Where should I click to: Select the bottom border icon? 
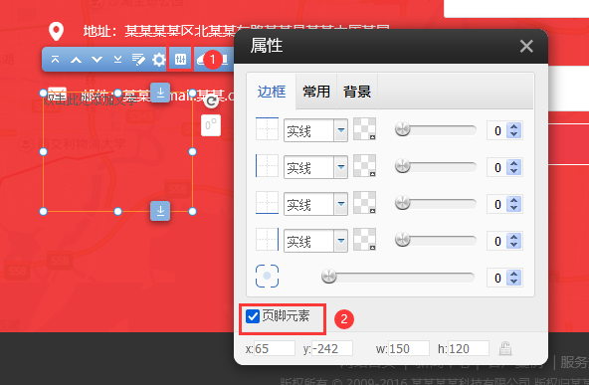(x=267, y=203)
